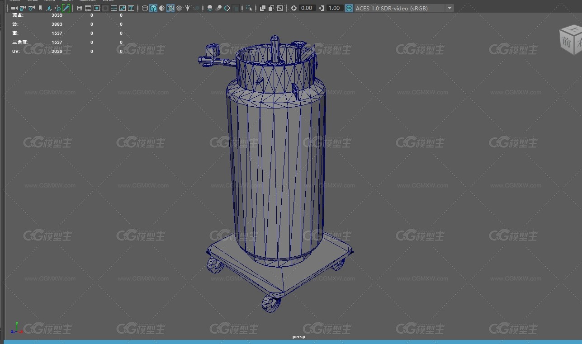Click the Use Default Material icon
This screenshot has width=582, height=344.
point(162,8)
